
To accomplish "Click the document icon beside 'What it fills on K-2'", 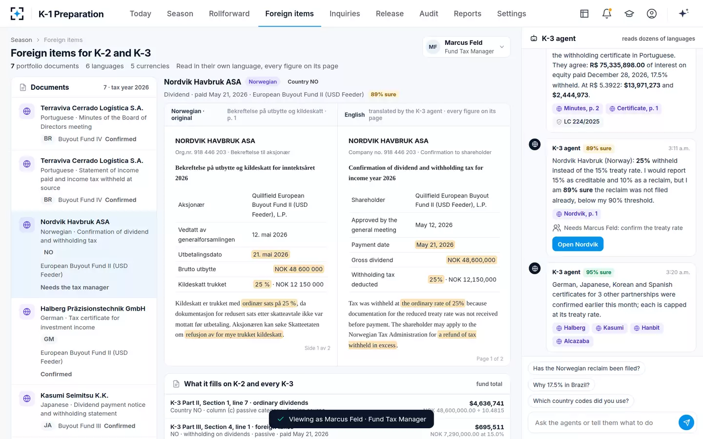I will point(177,384).
